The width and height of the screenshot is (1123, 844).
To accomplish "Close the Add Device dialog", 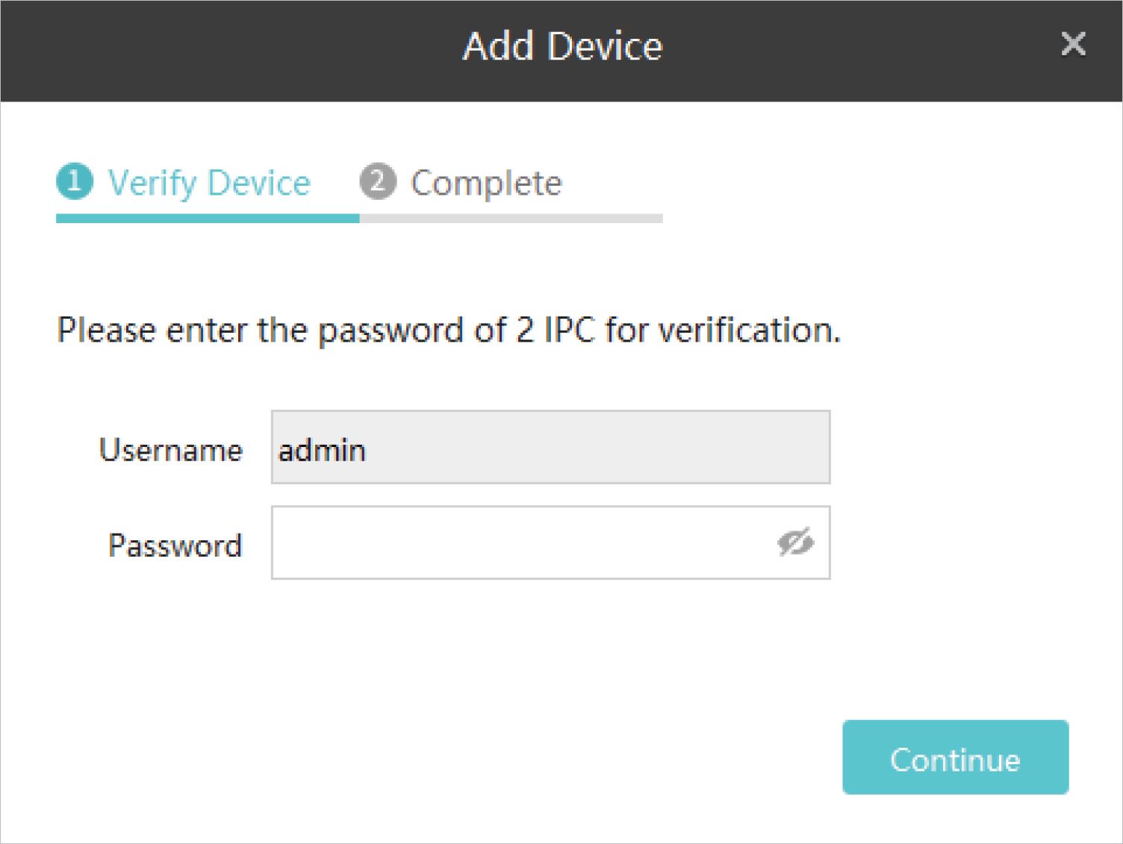I will click(x=1073, y=44).
